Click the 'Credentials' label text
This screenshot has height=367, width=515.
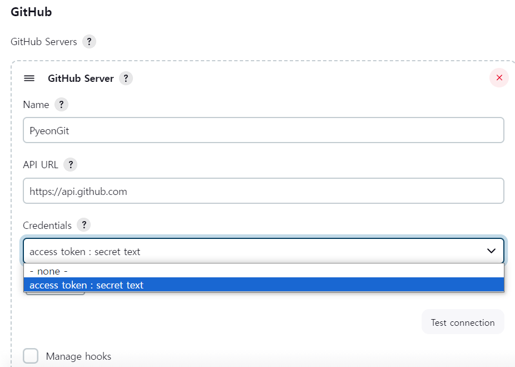[x=47, y=225]
